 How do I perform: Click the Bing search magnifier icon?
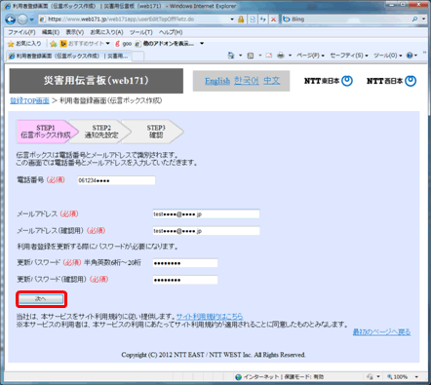[x=414, y=19]
